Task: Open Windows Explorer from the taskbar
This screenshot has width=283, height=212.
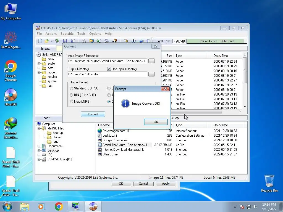Action: tap(25, 206)
